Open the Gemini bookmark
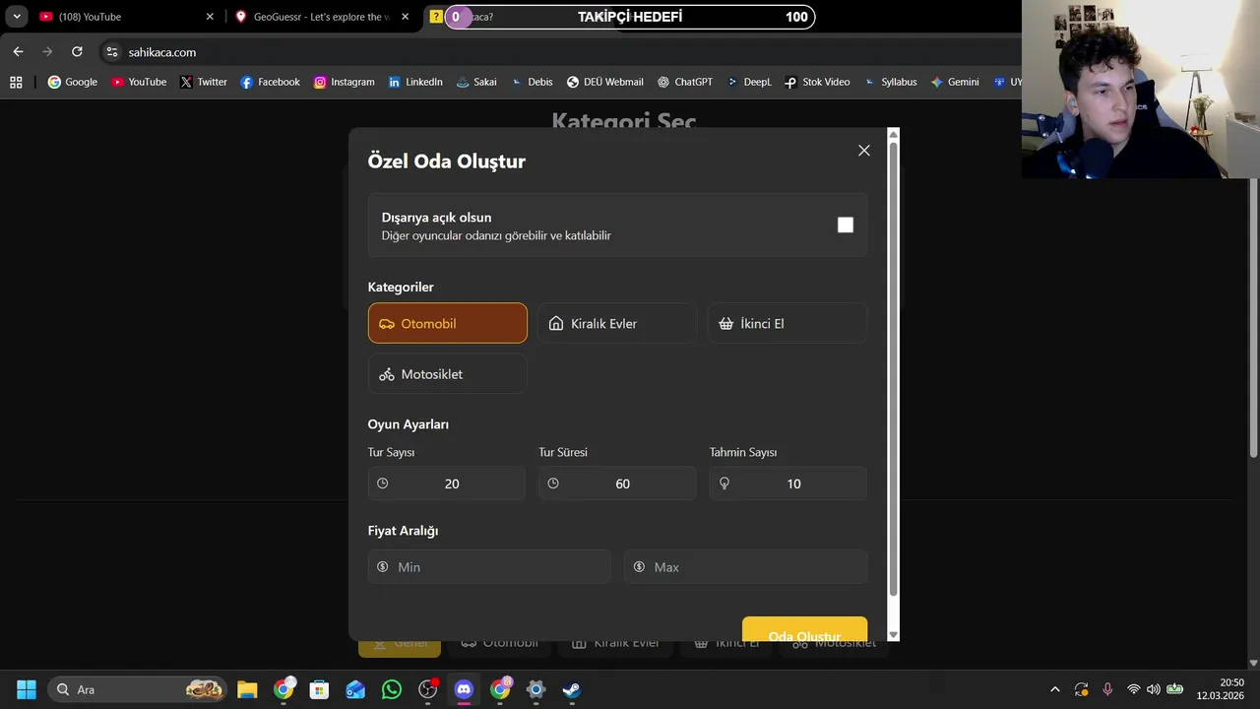This screenshot has height=709, width=1260. click(955, 83)
